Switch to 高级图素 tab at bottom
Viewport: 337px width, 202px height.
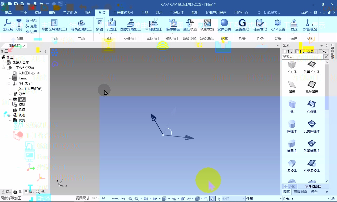(x=300, y=192)
